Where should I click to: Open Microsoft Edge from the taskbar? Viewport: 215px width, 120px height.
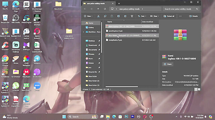(x=114, y=117)
